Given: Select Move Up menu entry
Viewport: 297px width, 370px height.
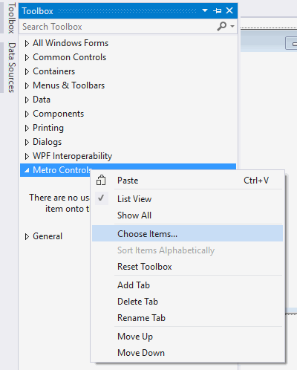Looking at the screenshot, I should 188,337.
